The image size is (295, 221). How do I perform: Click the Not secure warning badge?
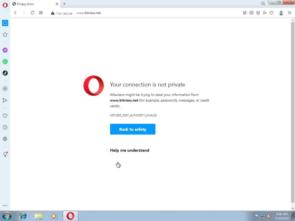pos(61,13)
